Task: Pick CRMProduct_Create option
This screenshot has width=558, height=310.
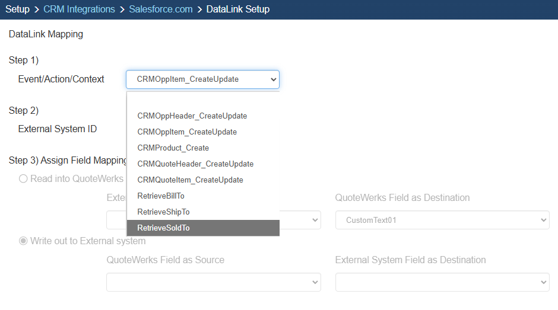Action: click(x=173, y=148)
